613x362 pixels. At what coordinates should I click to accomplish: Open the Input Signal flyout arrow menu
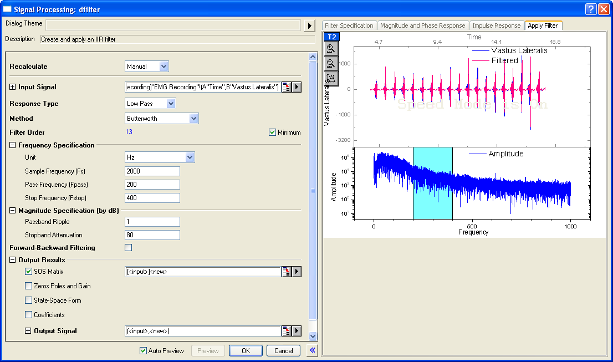[297, 87]
